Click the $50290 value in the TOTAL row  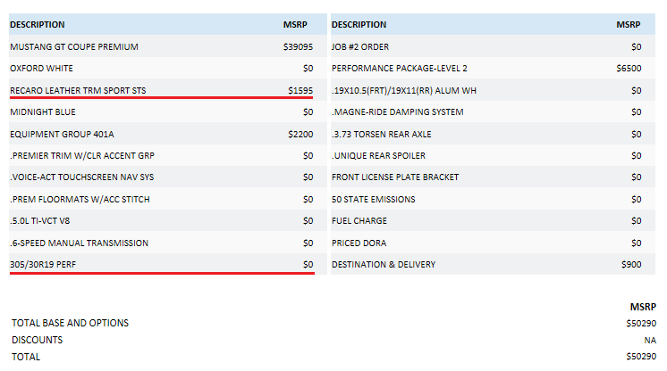coord(641,357)
